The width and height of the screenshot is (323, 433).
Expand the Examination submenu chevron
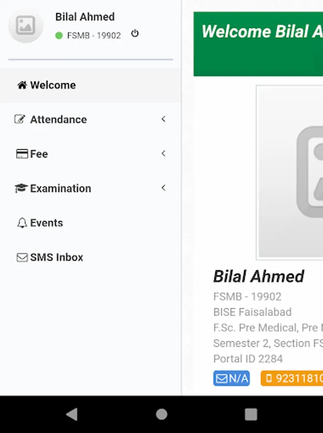coord(164,188)
